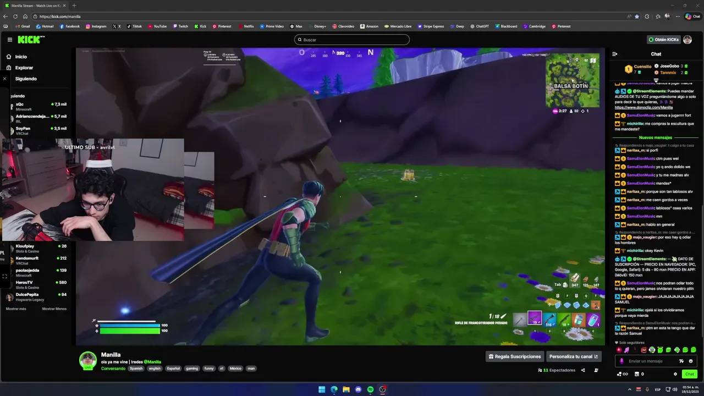
Task: Click the @Manilla mention in stream title
Action: 152,362
